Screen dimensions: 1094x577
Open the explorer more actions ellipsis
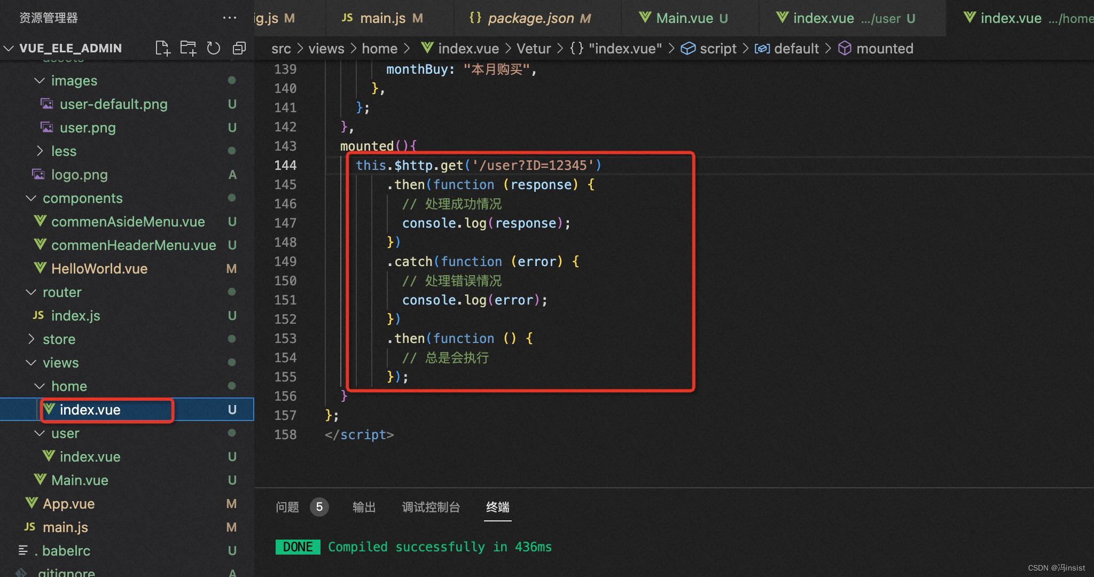[x=230, y=18]
